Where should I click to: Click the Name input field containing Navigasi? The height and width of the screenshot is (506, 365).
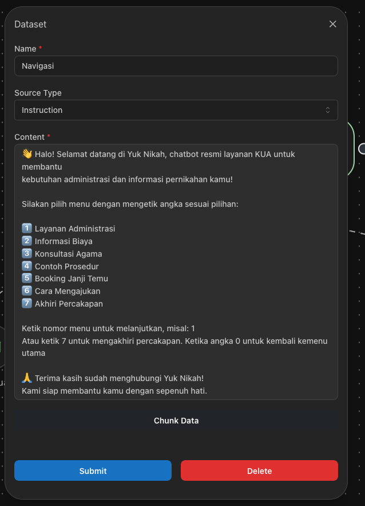(176, 66)
